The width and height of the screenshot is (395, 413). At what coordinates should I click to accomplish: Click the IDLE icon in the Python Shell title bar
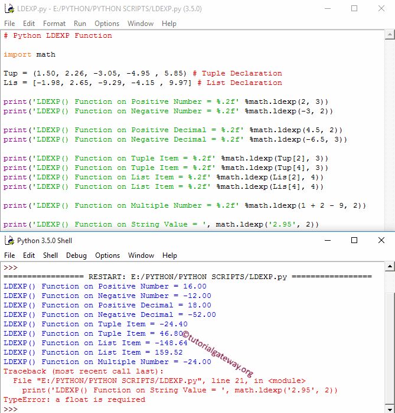9,241
